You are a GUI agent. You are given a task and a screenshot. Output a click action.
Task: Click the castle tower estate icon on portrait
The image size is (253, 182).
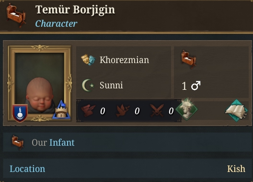point(61,110)
